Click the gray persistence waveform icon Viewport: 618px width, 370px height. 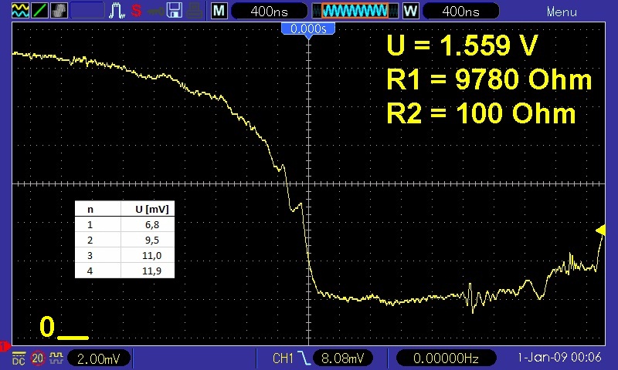pos(59,11)
